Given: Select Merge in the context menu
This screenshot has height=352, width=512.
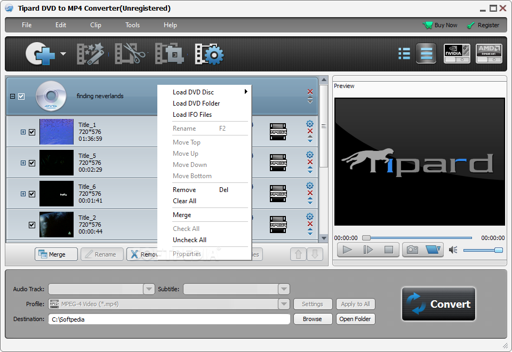Looking at the screenshot, I should point(204,215).
